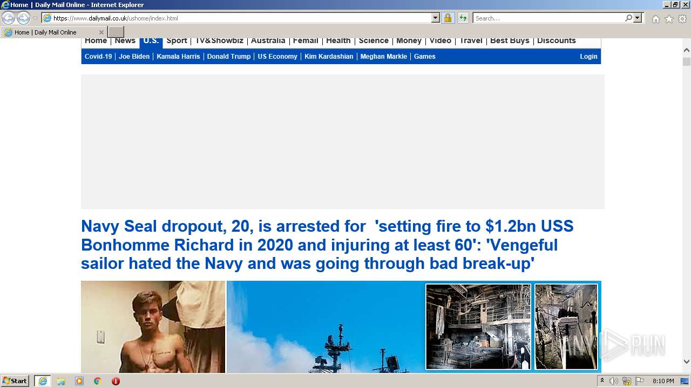Follow the US Economy topic link

tap(277, 57)
